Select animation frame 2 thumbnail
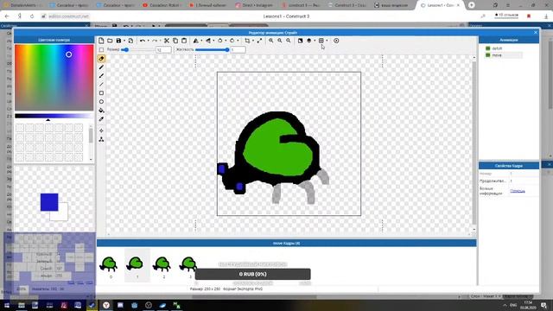Image resolution: width=553 pixels, height=311 pixels. point(163,264)
